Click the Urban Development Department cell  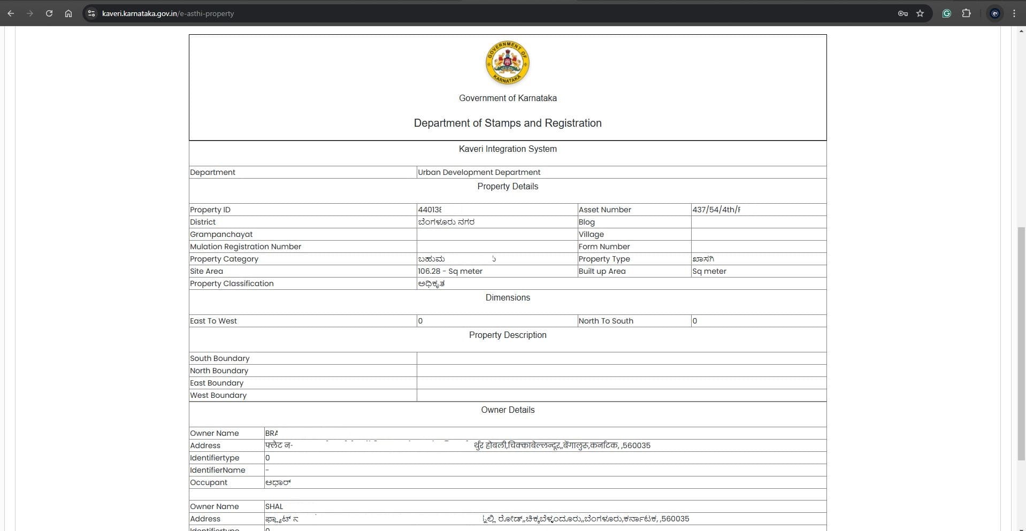point(479,172)
